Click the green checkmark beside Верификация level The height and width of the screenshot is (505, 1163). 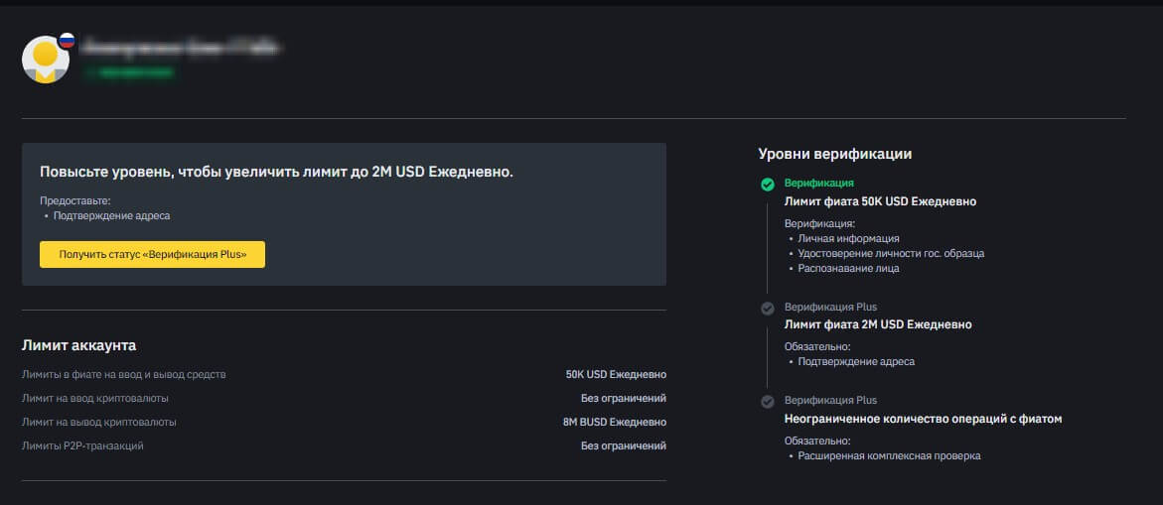[768, 185]
